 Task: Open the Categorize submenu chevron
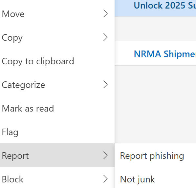tap(105, 85)
